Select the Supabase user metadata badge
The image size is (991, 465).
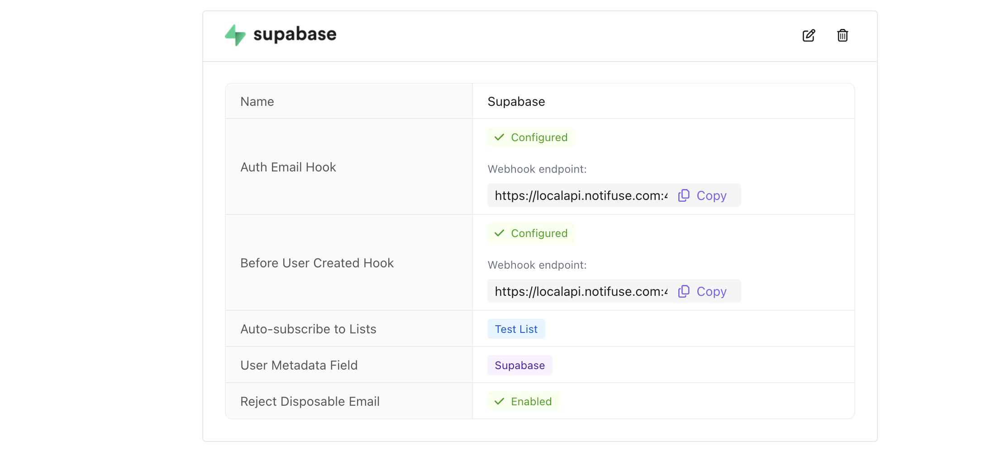click(519, 365)
